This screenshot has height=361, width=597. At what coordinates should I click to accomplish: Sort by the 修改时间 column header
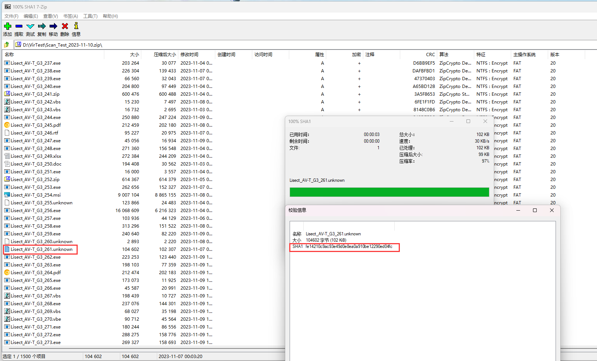tap(196, 54)
